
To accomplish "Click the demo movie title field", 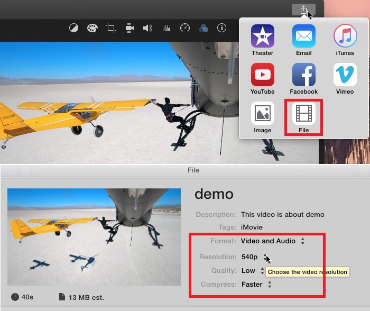I will pos(214,194).
